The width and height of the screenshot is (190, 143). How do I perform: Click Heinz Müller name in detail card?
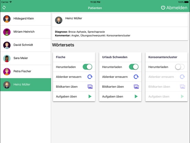click(74, 18)
